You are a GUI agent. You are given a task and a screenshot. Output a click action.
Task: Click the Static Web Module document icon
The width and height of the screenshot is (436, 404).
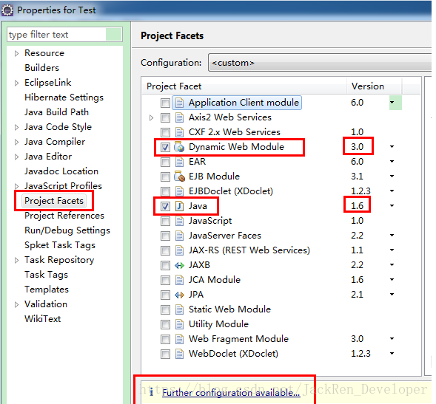179,309
